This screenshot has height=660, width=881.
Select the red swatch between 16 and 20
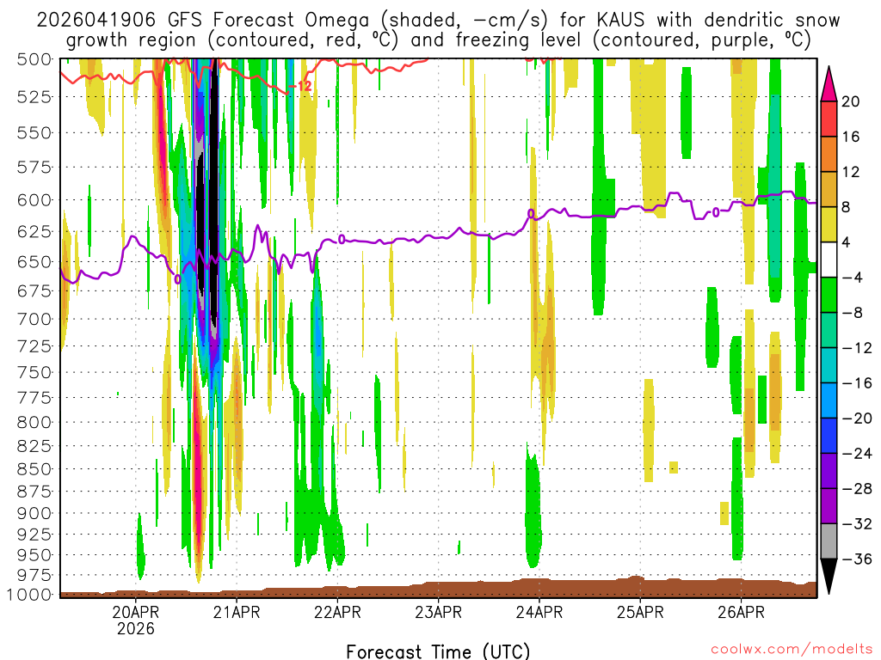point(829,119)
